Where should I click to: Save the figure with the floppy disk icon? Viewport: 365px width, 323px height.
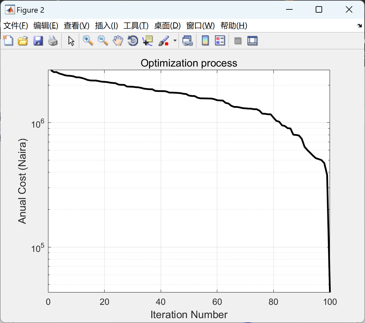[x=38, y=41]
